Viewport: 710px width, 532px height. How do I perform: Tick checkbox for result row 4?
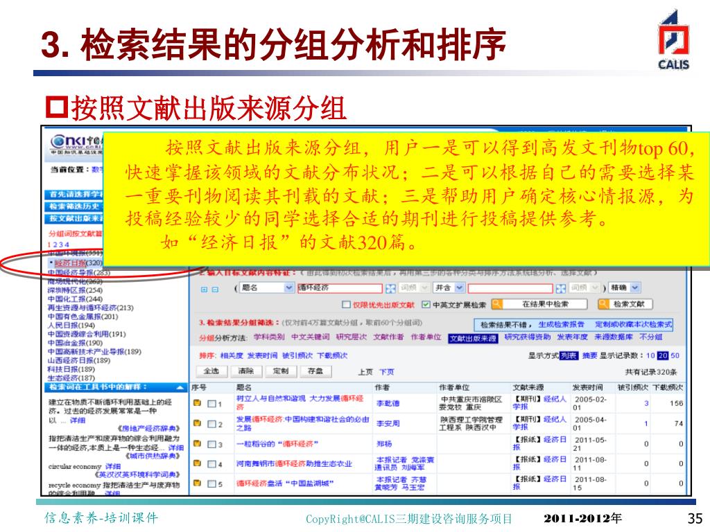pyautogui.click(x=211, y=463)
